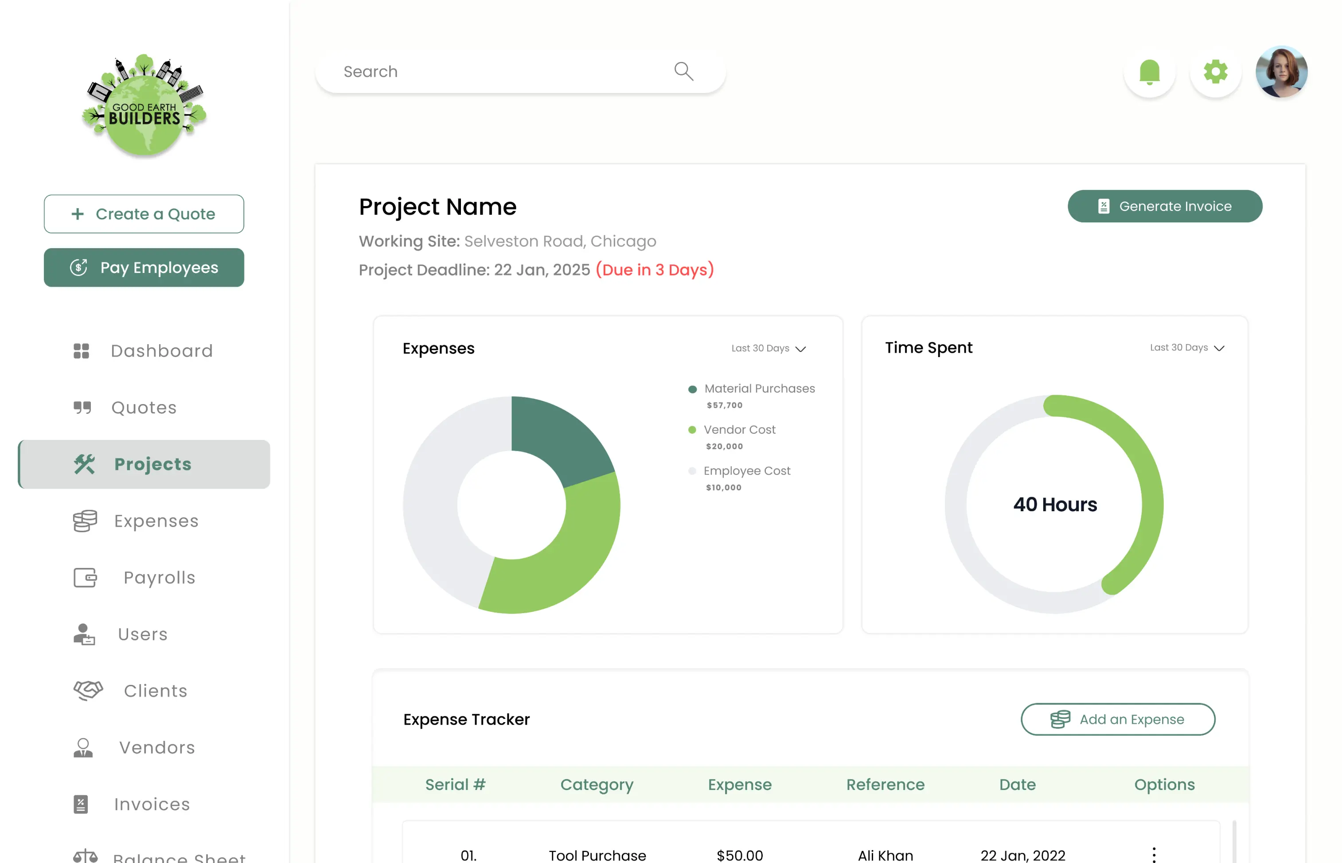1342x863 pixels.
Task: Expand Time Spent Last 30 Days dropdown
Action: coord(1187,348)
